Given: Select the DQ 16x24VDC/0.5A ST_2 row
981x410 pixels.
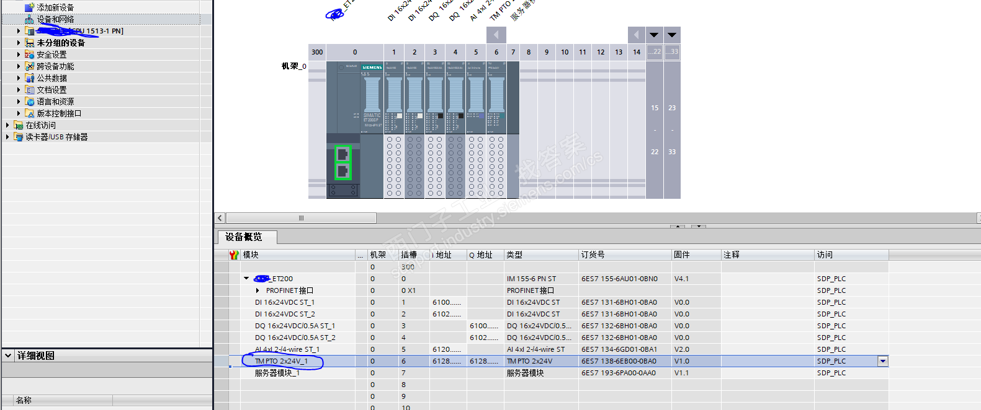Looking at the screenshot, I should 552,338.
